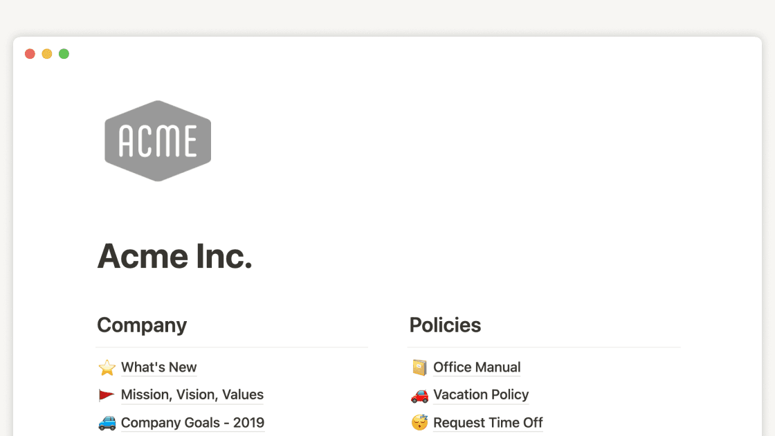Click the blue car icon beside Company Goals
This screenshot has height=436, width=775.
pos(107,423)
